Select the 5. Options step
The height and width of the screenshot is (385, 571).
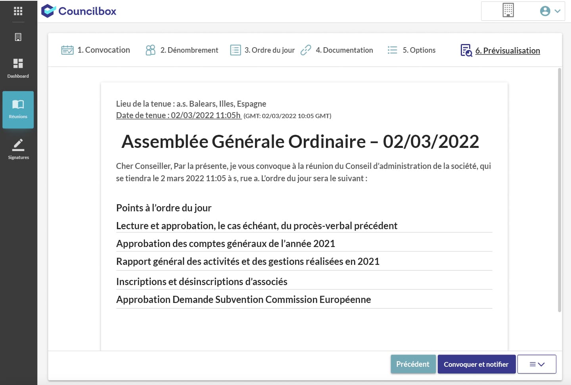(412, 50)
